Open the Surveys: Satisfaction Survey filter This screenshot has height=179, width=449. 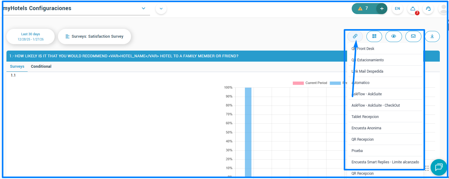(95, 36)
